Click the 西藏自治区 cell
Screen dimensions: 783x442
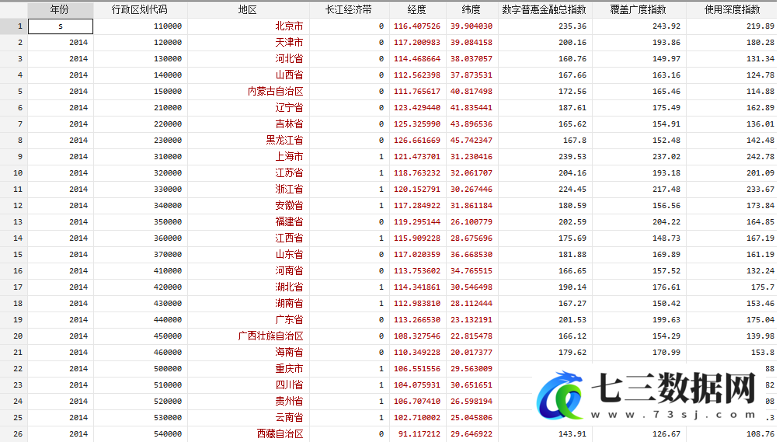click(x=249, y=433)
